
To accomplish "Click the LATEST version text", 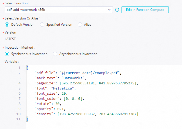I will [10, 39].
